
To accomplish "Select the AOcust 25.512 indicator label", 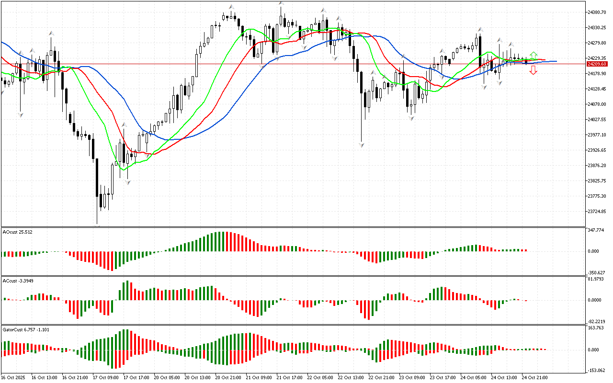I will [18, 232].
